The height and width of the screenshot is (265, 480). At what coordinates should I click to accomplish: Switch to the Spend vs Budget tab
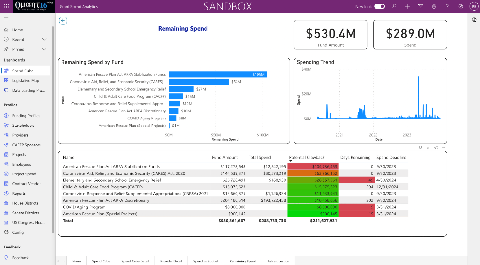coord(206,261)
